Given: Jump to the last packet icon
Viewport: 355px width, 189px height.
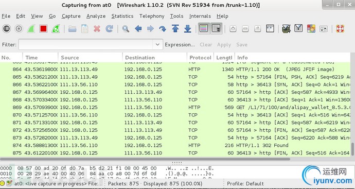Looking at the screenshot, I should click(x=187, y=29).
